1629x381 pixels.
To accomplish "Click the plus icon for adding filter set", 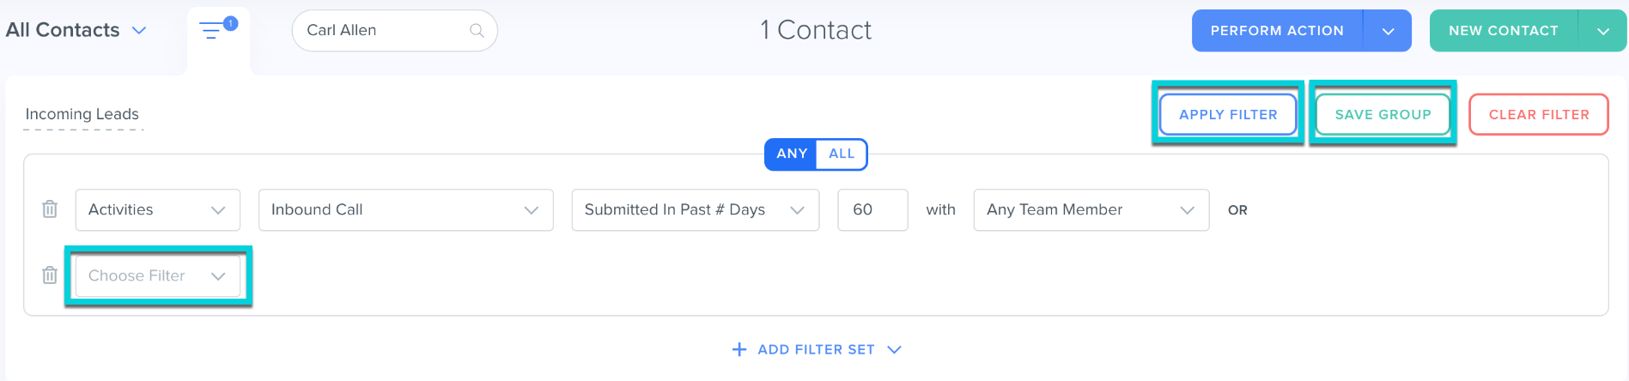I will tap(739, 349).
